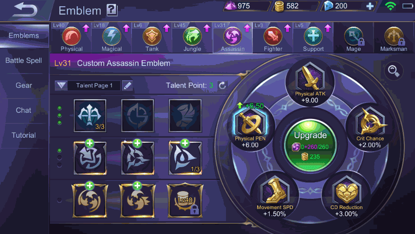Choose the locked Lv40 talent slot
415x234 pixels.
coord(185,201)
